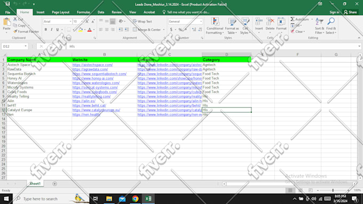Click Sign in
Viewport: 363px width, 204px height.
click(334, 12)
